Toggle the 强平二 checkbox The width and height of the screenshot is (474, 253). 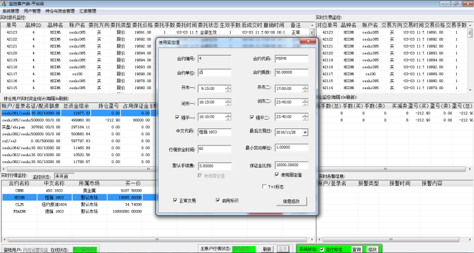point(253,118)
